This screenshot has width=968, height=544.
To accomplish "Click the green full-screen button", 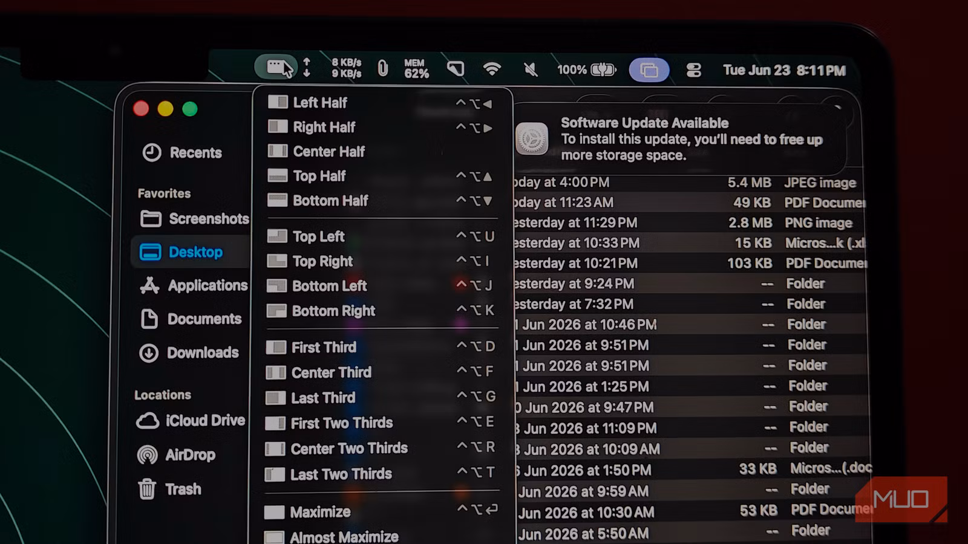I will click(190, 109).
